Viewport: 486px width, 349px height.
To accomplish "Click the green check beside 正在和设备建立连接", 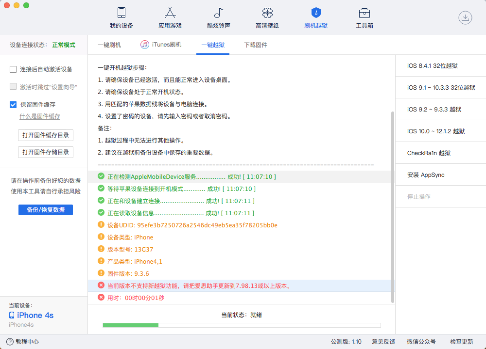I will 101,200.
